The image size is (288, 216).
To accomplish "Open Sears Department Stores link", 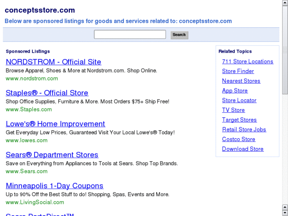I will (52, 155).
